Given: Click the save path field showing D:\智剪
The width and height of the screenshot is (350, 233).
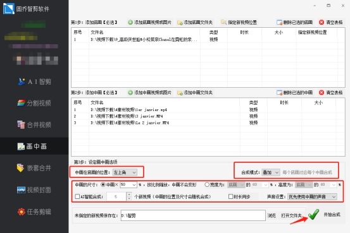Looking at the screenshot, I should [x=193, y=215].
